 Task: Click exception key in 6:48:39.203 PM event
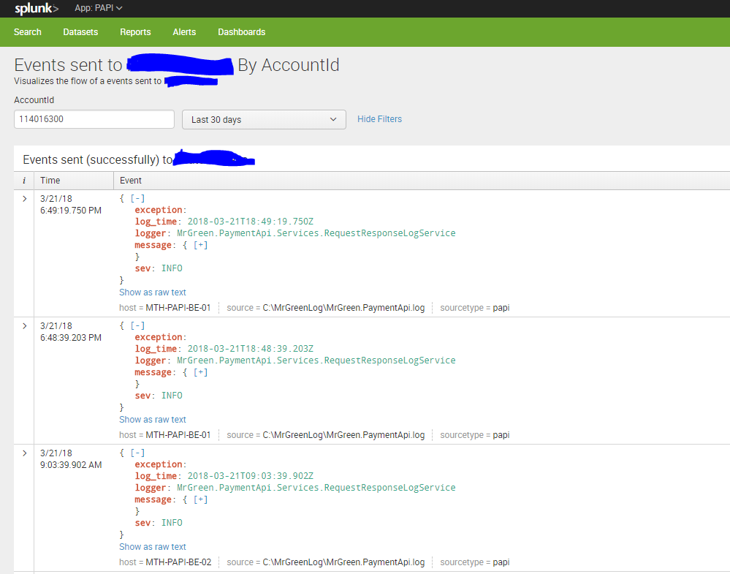159,337
